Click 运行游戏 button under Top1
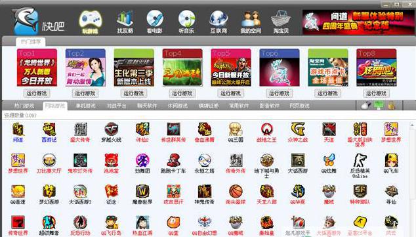 [37, 93]
